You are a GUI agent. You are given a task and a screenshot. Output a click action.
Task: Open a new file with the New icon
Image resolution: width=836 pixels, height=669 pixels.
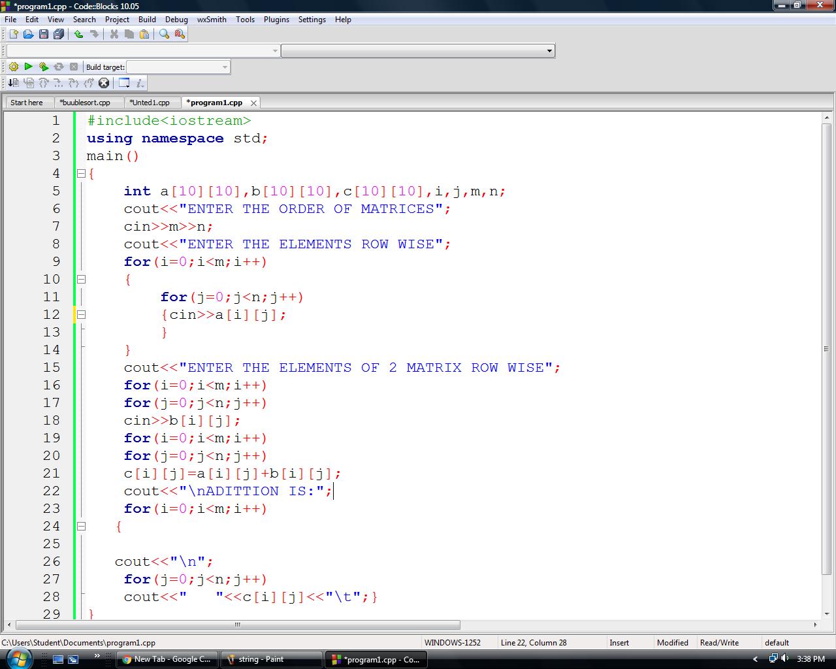coord(14,34)
